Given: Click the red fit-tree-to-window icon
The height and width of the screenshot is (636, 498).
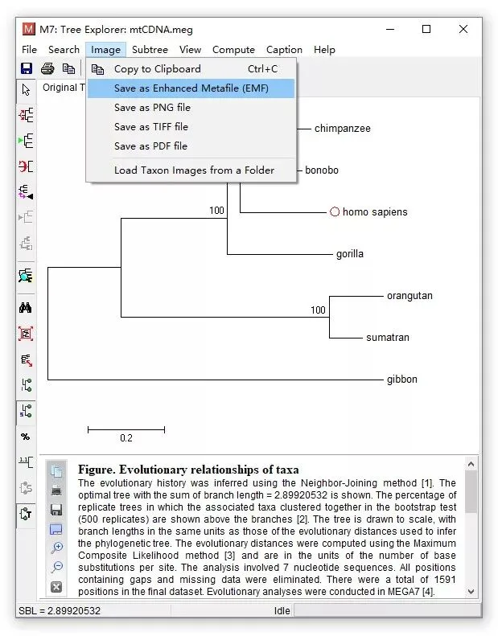Looking at the screenshot, I should coord(26,334).
